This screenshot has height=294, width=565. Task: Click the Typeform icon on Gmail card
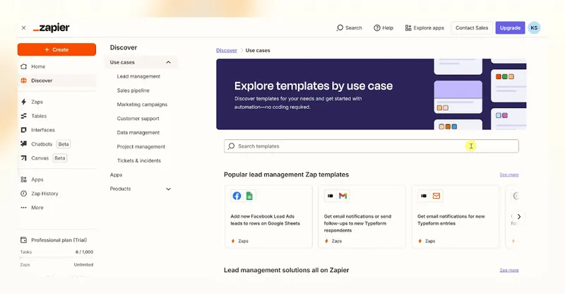click(330, 196)
